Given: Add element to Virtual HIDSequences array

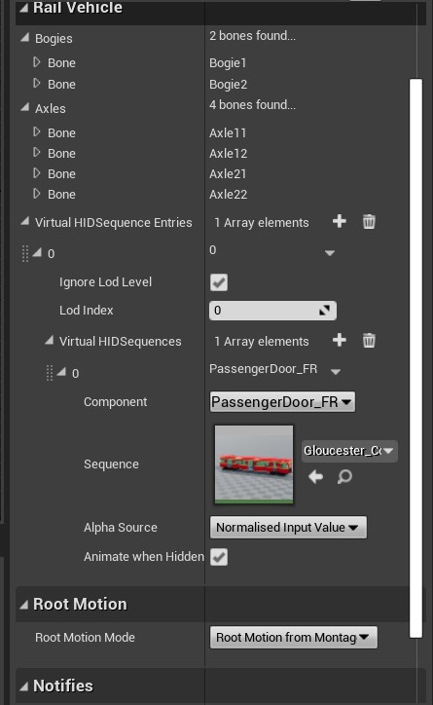Looking at the screenshot, I should (340, 340).
